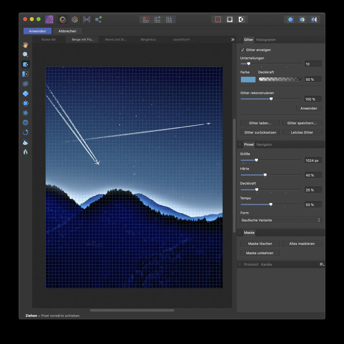The height and width of the screenshot is (344, 344).
Task: Select the Zoom magnifier tool
Action: [26, 55]
